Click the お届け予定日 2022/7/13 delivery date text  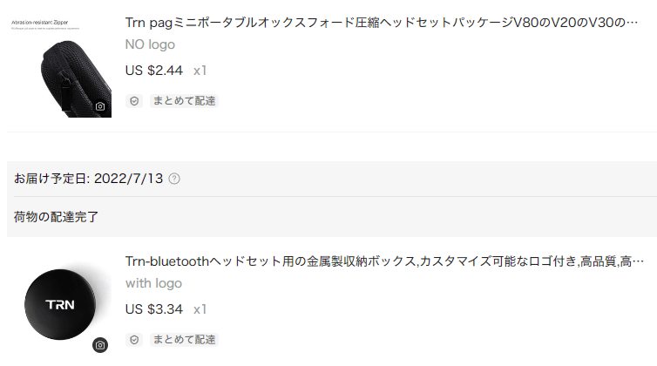tap(88, 179)
